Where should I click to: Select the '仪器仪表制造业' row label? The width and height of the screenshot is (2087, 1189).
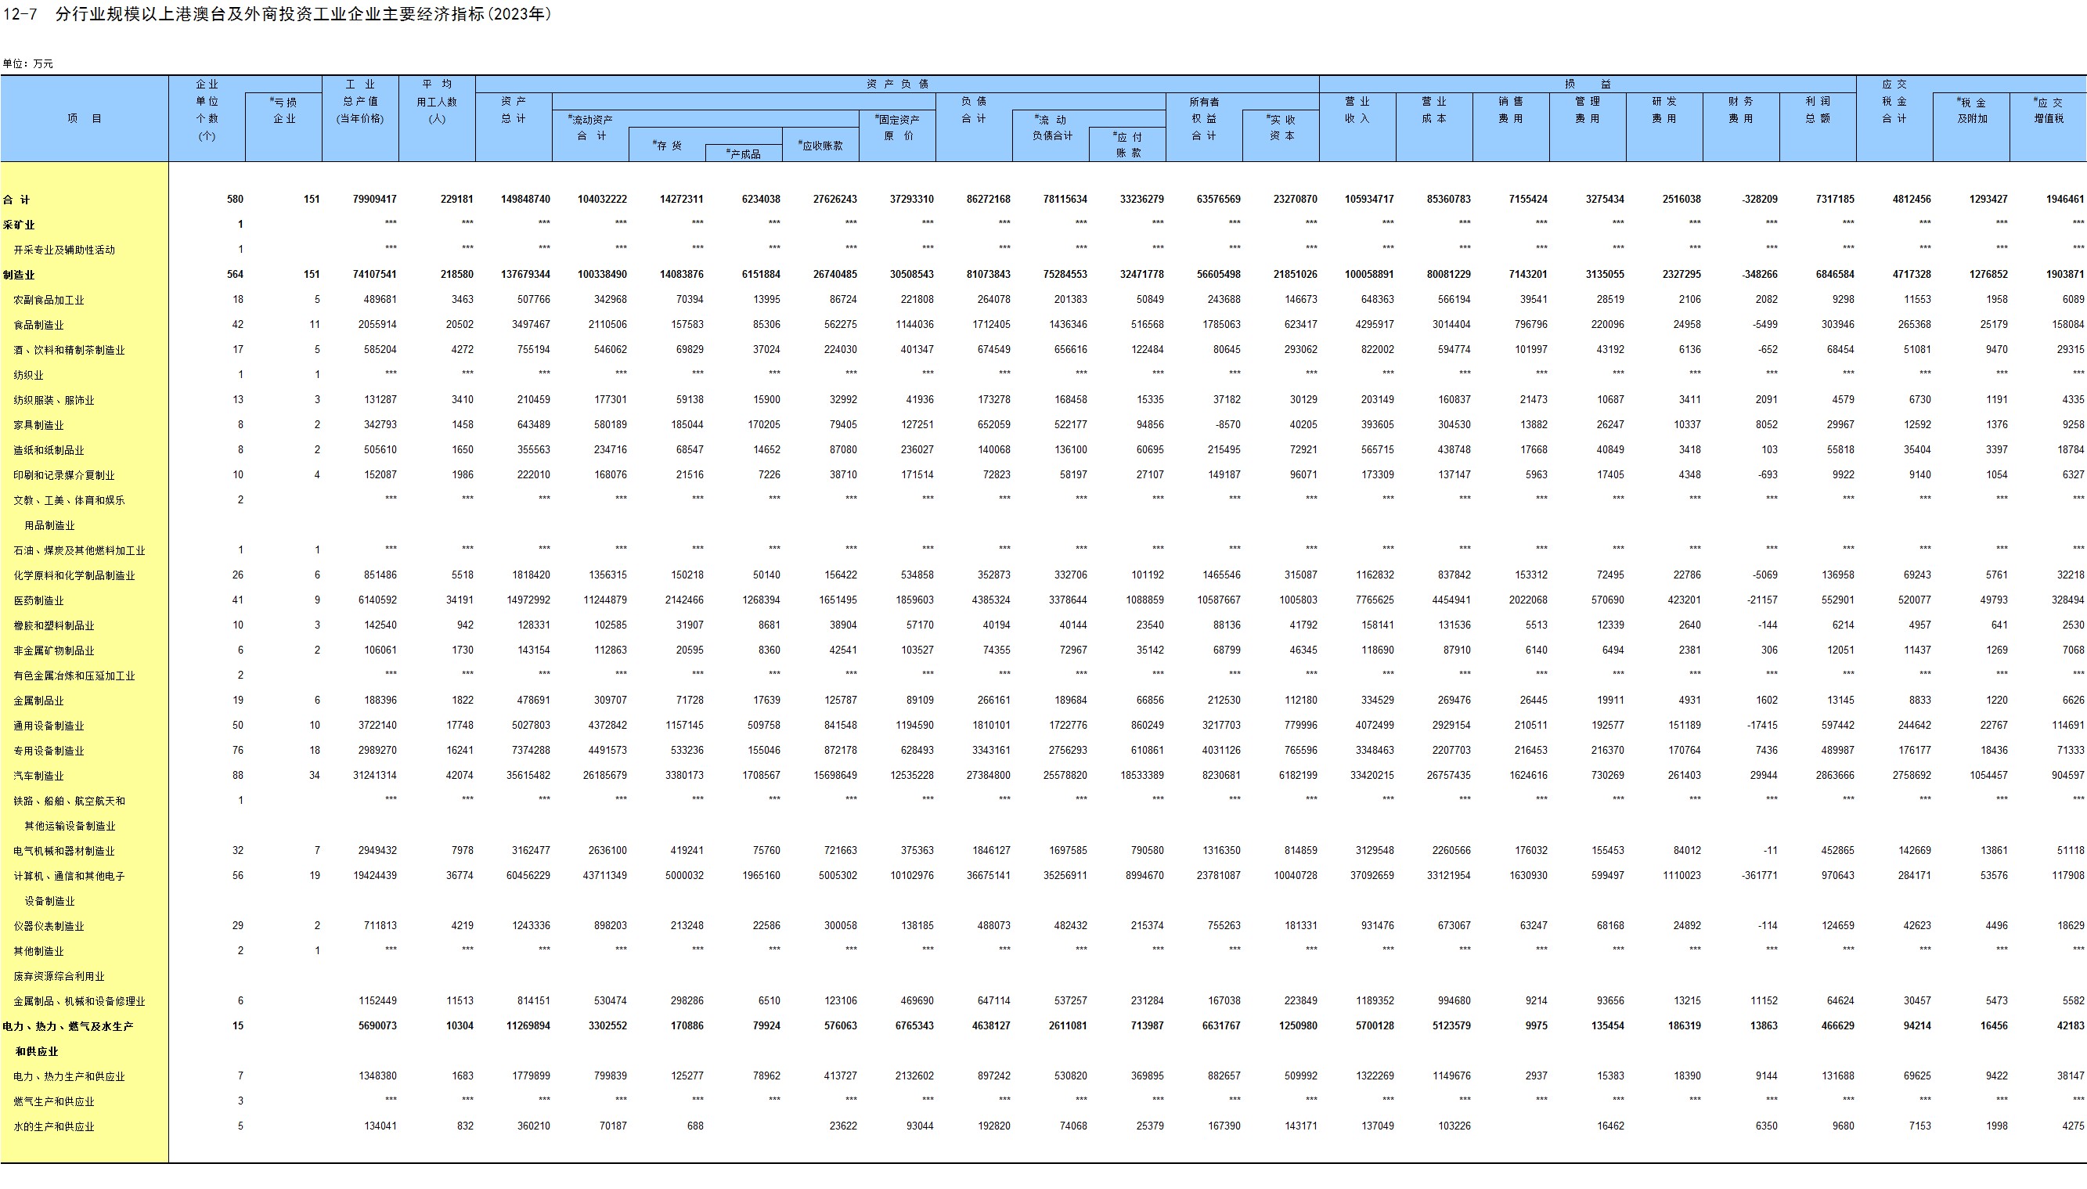click(x=49, y=926)
